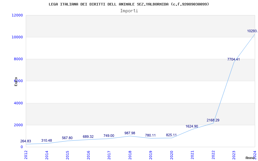Click the 825.11 data label

[171, 135]
